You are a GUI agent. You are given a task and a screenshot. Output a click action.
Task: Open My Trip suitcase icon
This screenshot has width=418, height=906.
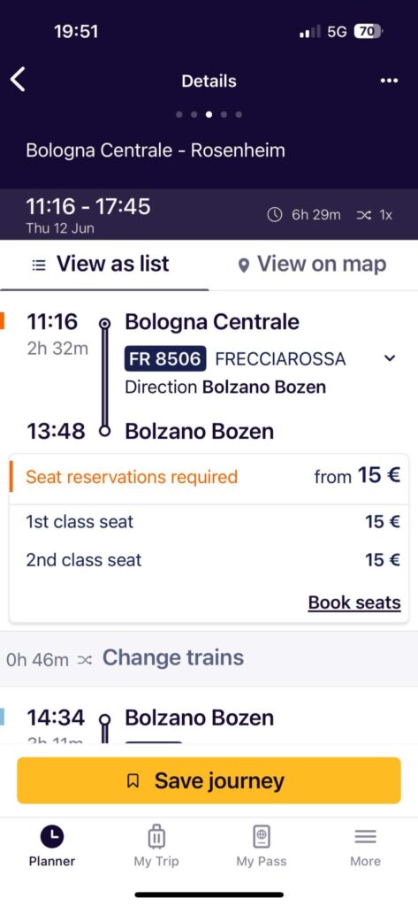coord(156,835)
